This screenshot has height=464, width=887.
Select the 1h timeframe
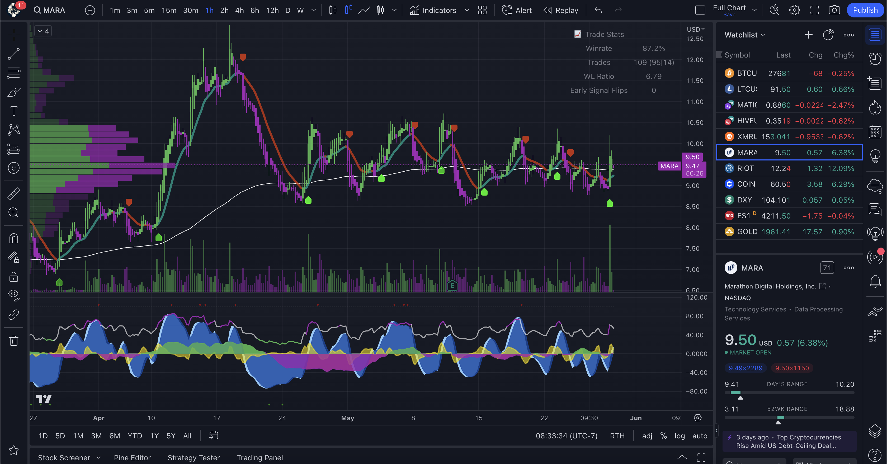pos(209,10)
